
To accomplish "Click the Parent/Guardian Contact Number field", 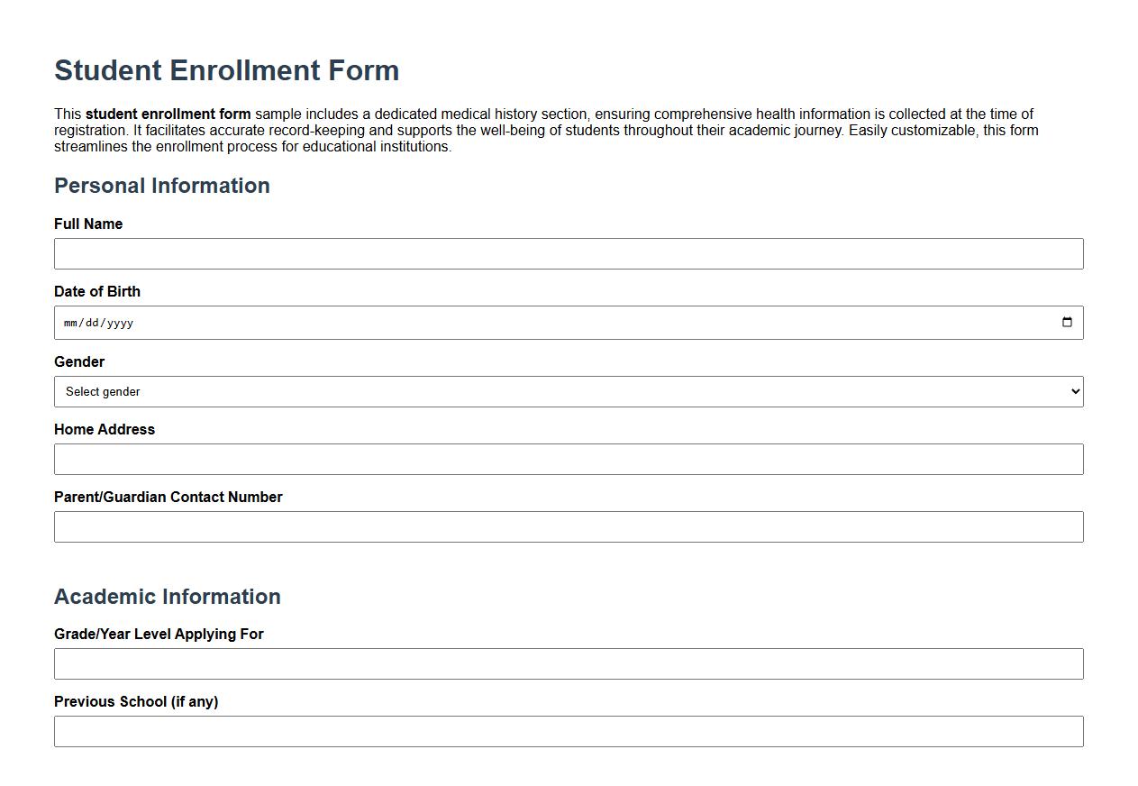I will click(568, 526).
